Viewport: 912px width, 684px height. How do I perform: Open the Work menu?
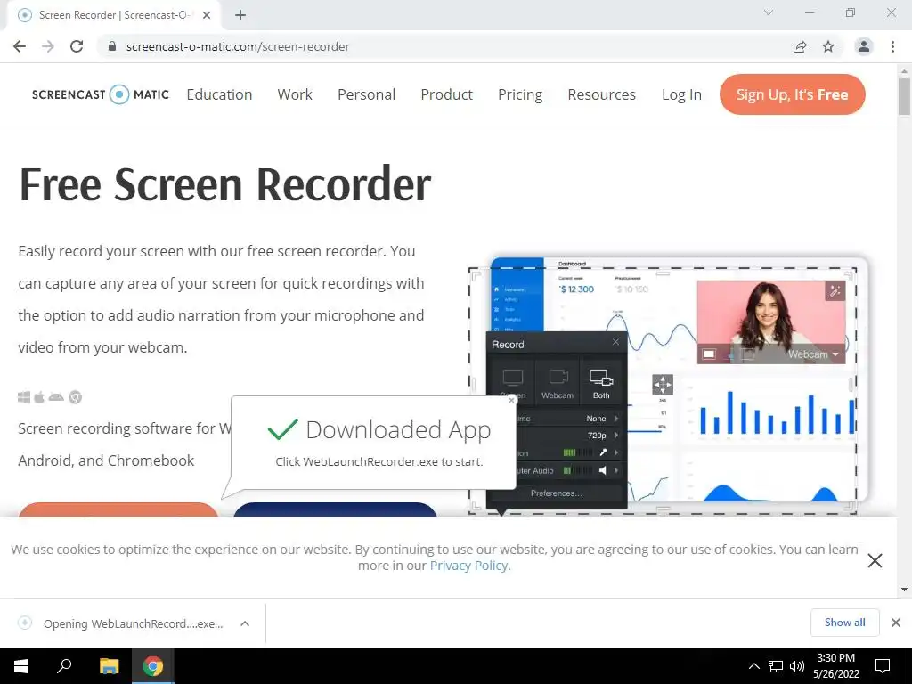tap(295, 94)
